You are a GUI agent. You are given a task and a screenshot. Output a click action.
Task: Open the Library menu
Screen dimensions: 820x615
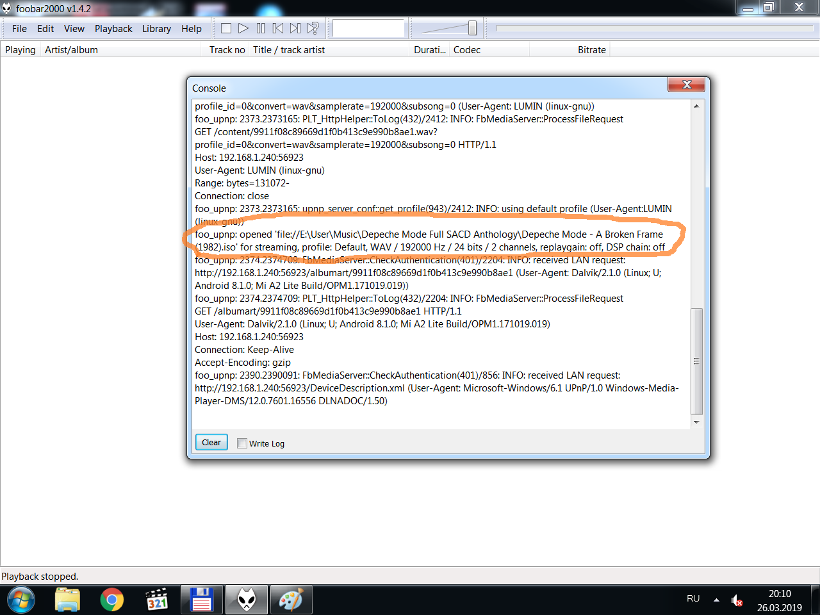[x=156, y=29]
